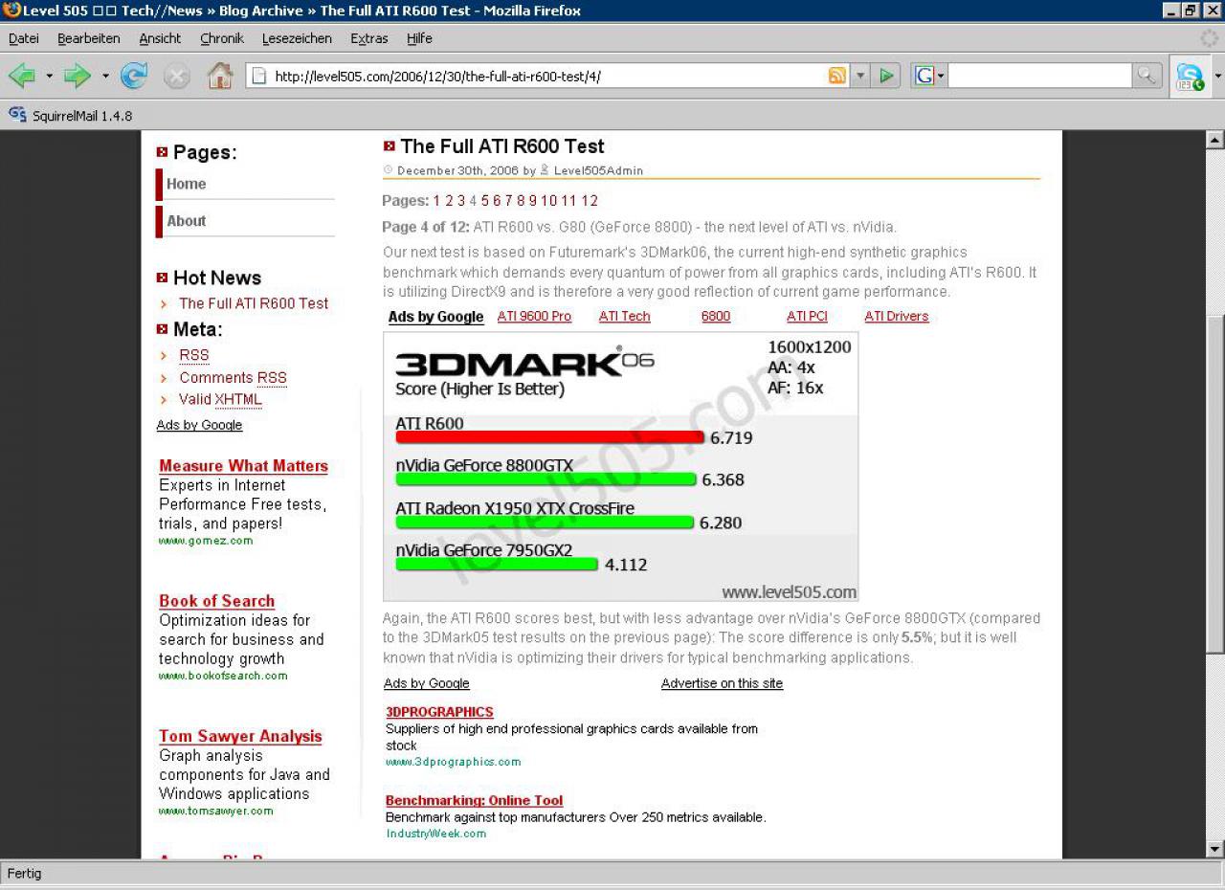This screenshot has width=1225, height=890.
Task: Open the Bearbeiten menu
Action: [89, 38]
